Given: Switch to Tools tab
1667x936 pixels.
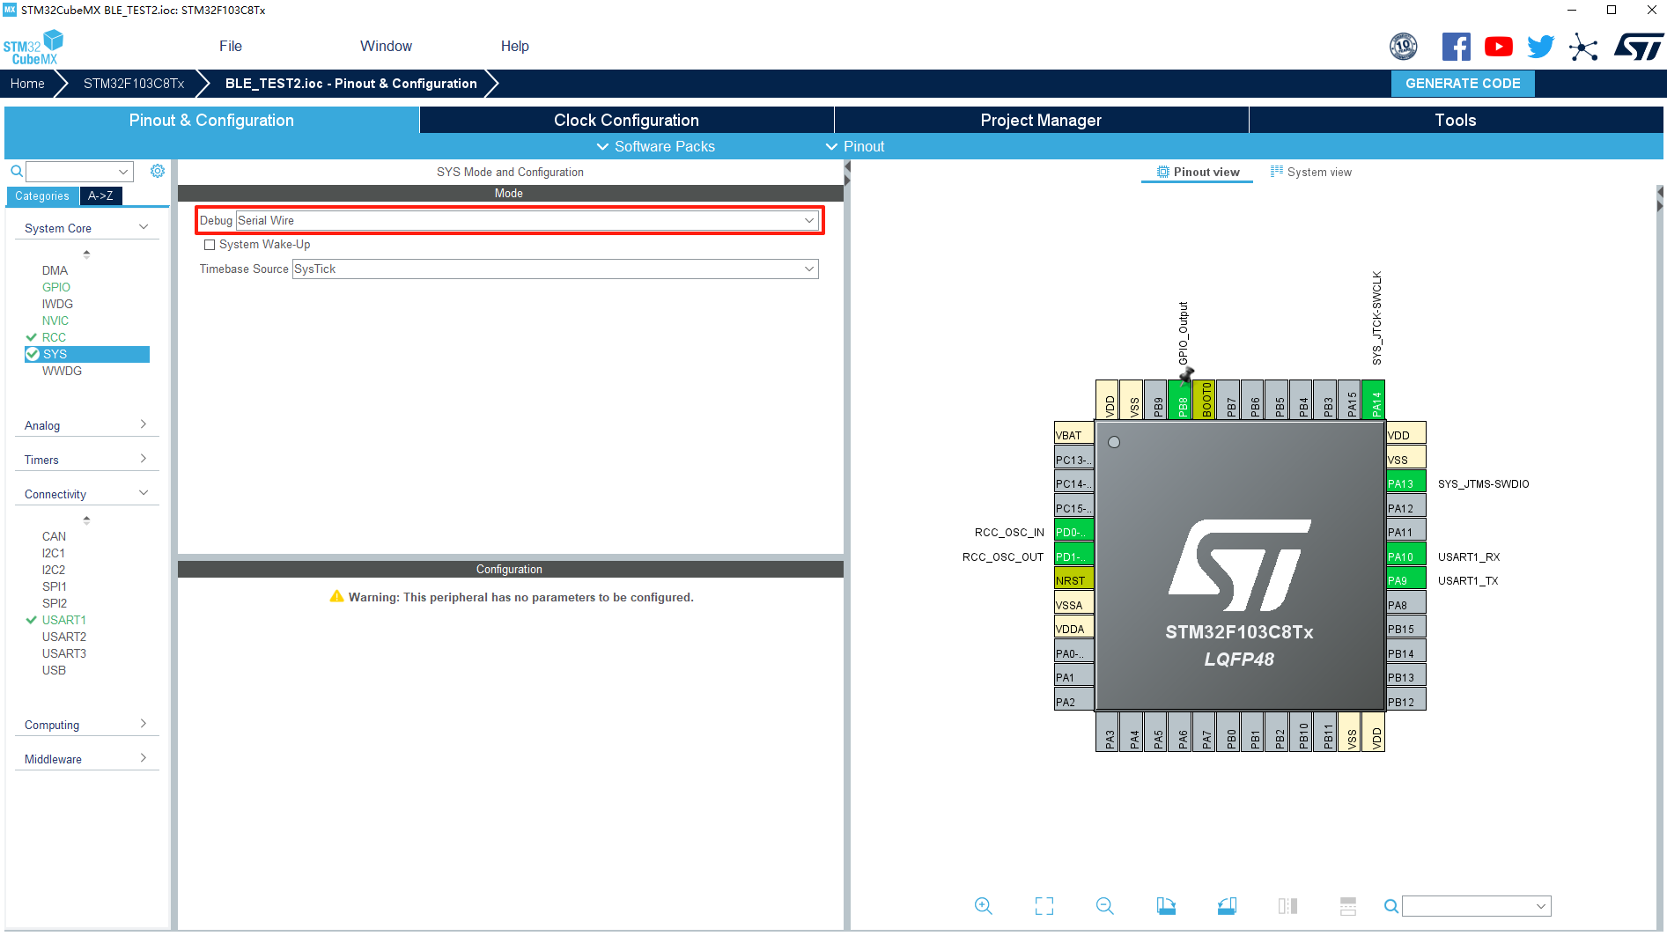Looking at the screenshot, I should (1456, 120).
